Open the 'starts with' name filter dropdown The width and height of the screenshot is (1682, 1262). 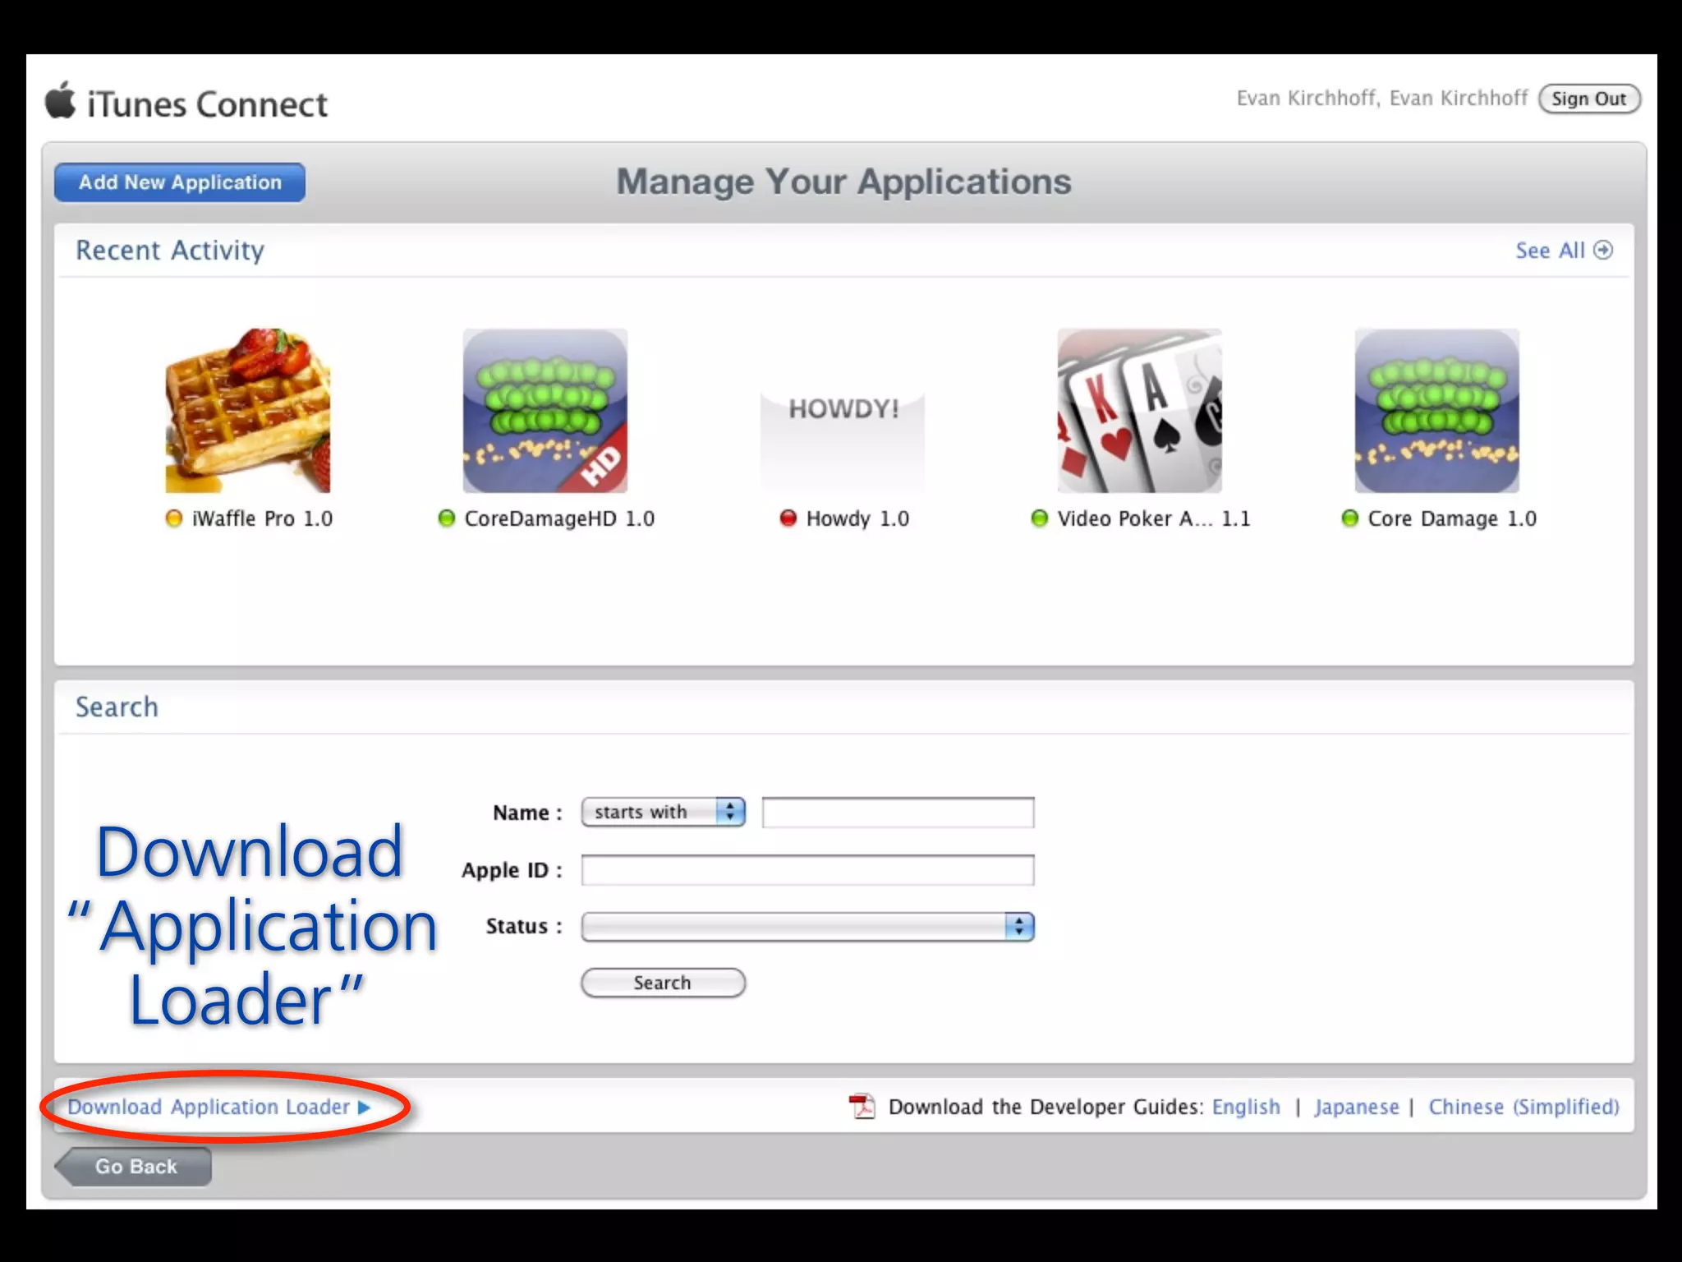tap(664, 812)
